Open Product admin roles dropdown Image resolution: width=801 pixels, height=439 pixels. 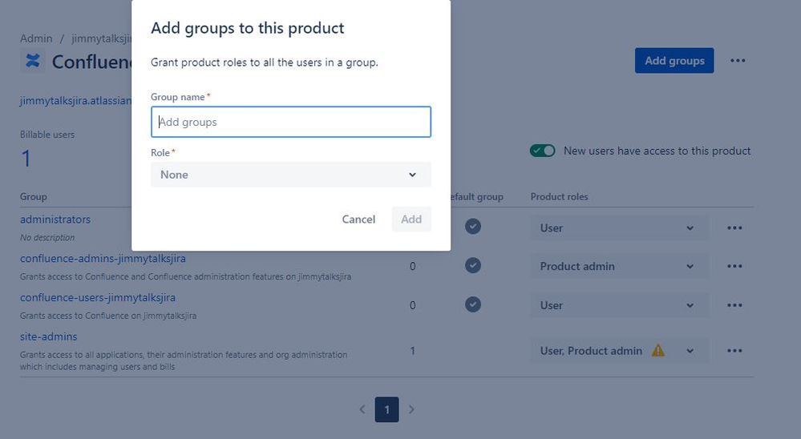619,267
